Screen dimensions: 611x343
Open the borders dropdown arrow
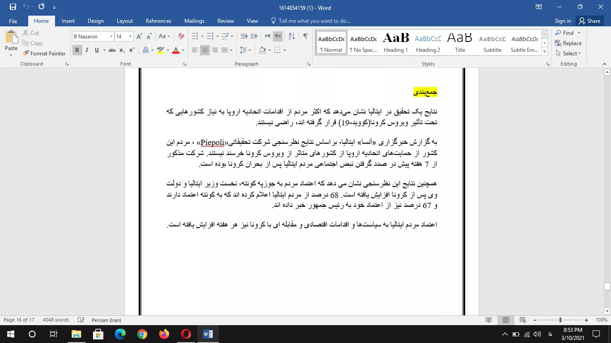(x=284, y=50)
